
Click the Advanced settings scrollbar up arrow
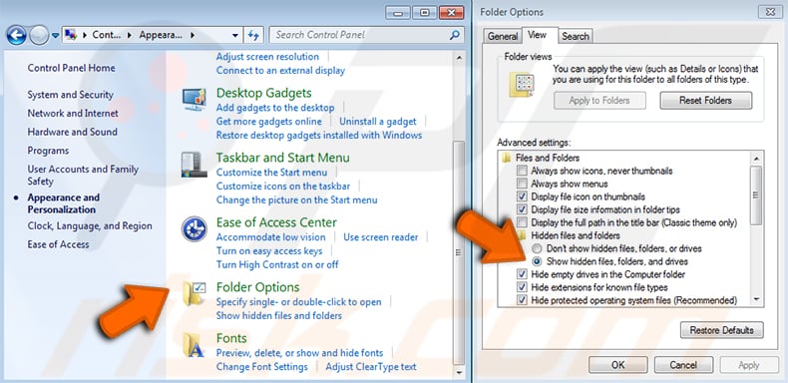click(x=756, y=159)
